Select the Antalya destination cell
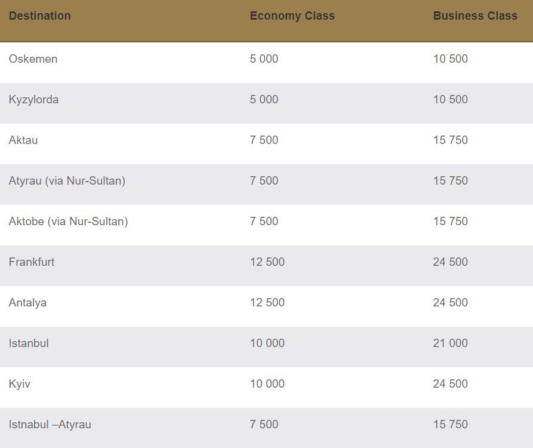 (x=27, y=303)
